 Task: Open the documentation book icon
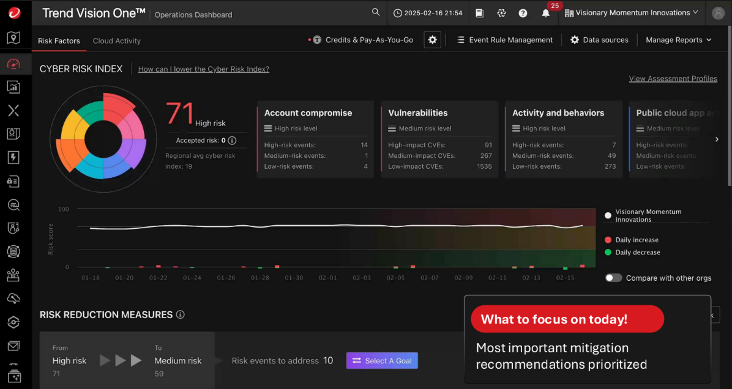click(479, 13)
